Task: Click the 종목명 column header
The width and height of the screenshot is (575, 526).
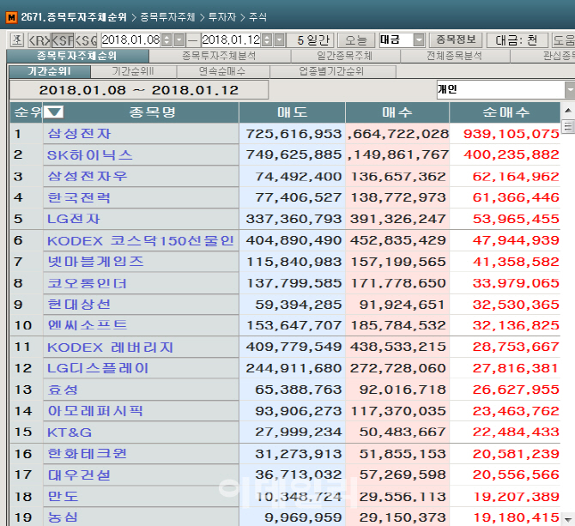Action: click(x=152, y=112)
